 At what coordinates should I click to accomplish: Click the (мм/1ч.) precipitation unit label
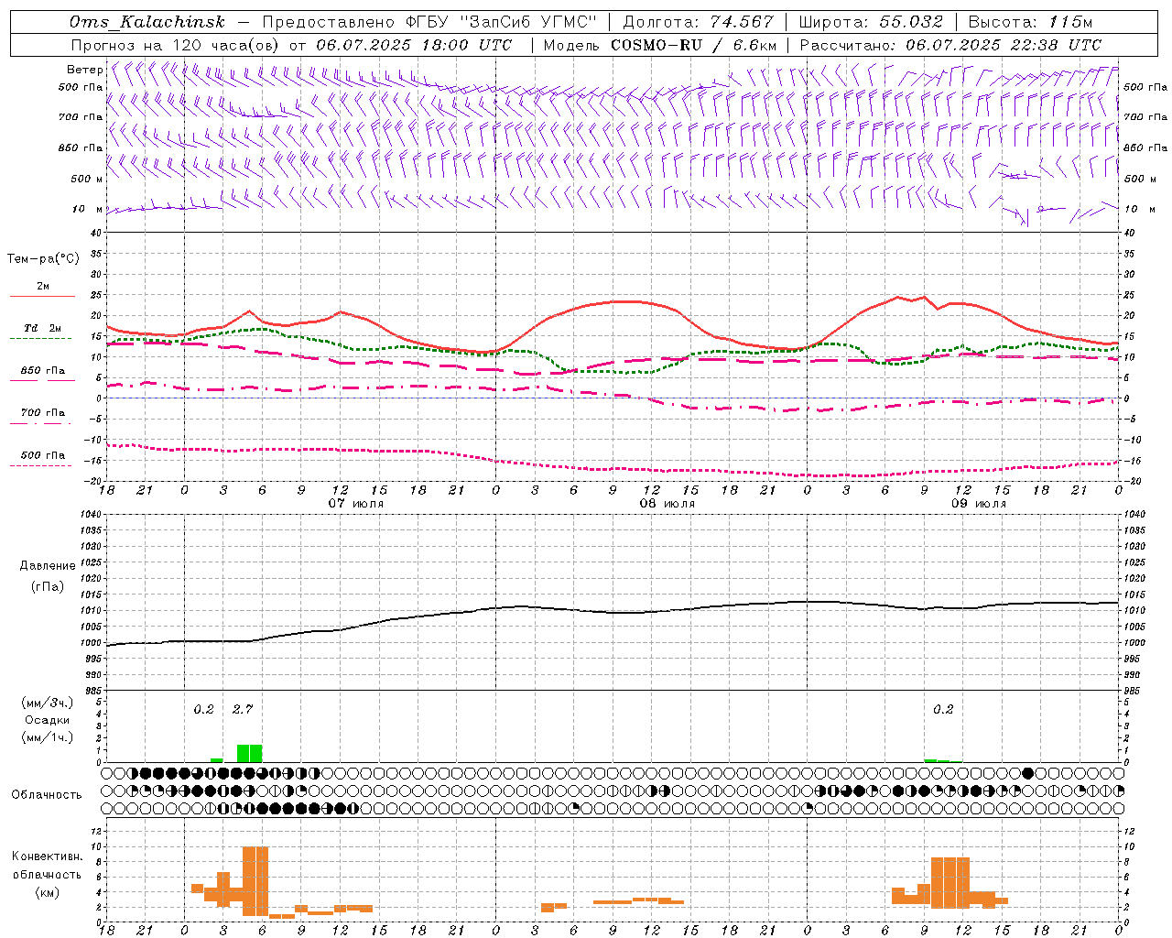pyautogui.click(x=48, y=737)
